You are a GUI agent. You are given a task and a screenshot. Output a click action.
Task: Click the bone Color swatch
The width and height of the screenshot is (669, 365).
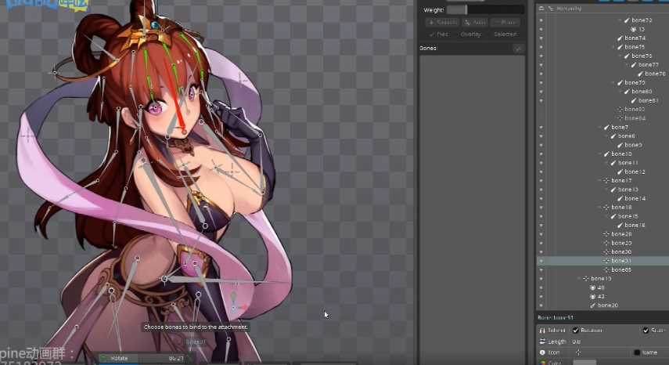click(584, 363)
